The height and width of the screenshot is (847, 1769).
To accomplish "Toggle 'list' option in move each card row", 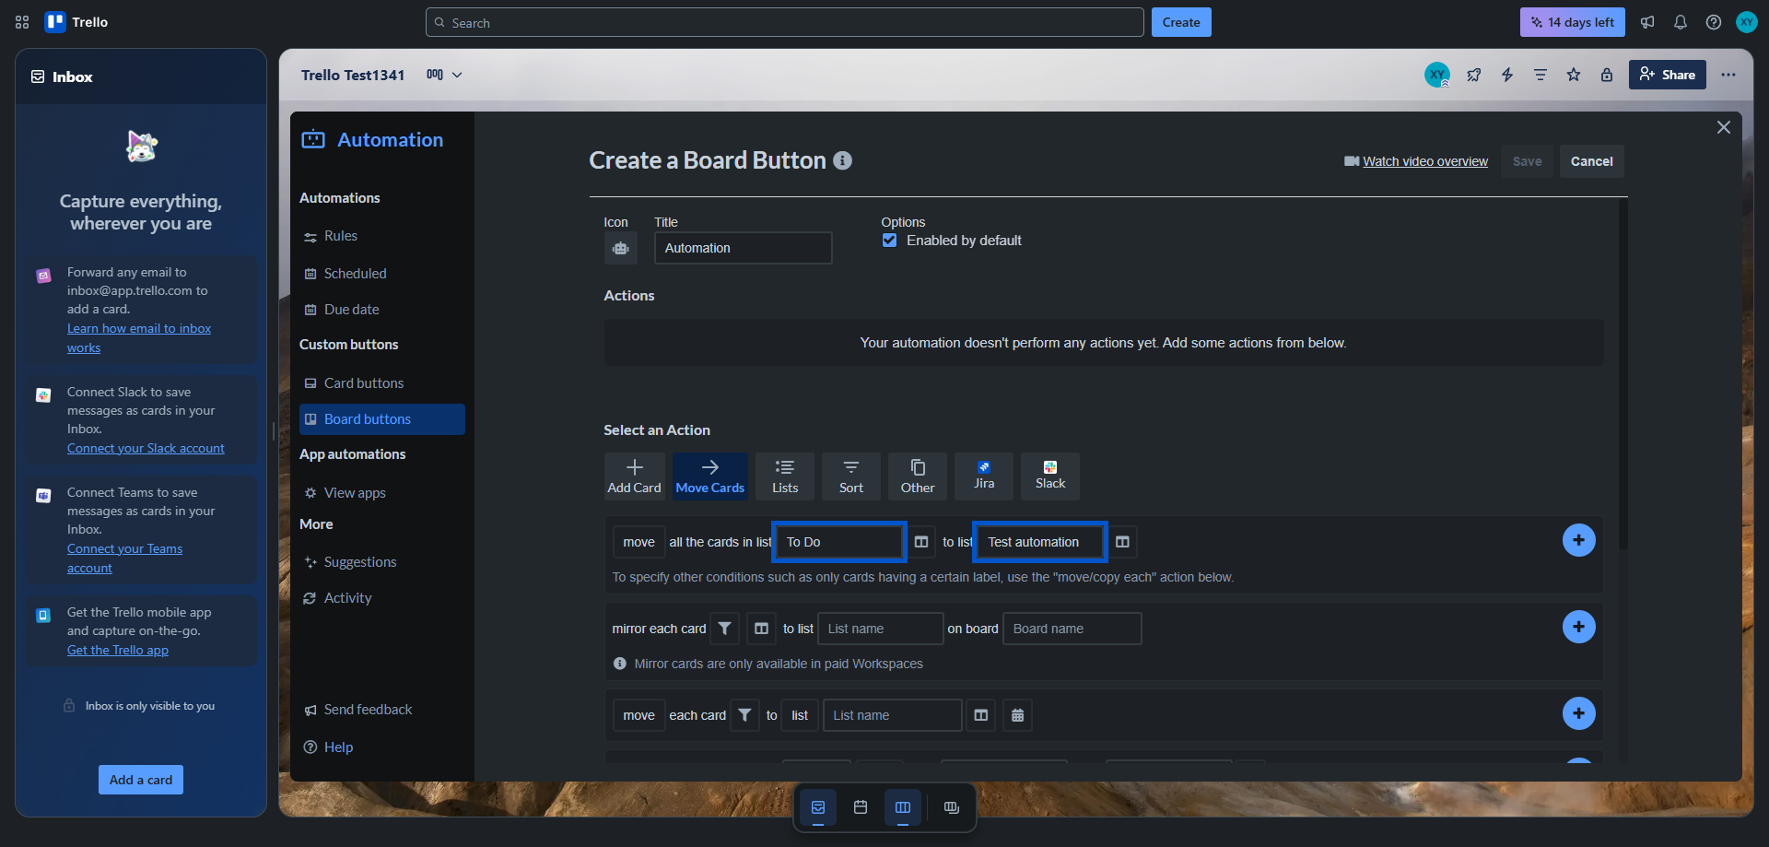I will point(800,715).
